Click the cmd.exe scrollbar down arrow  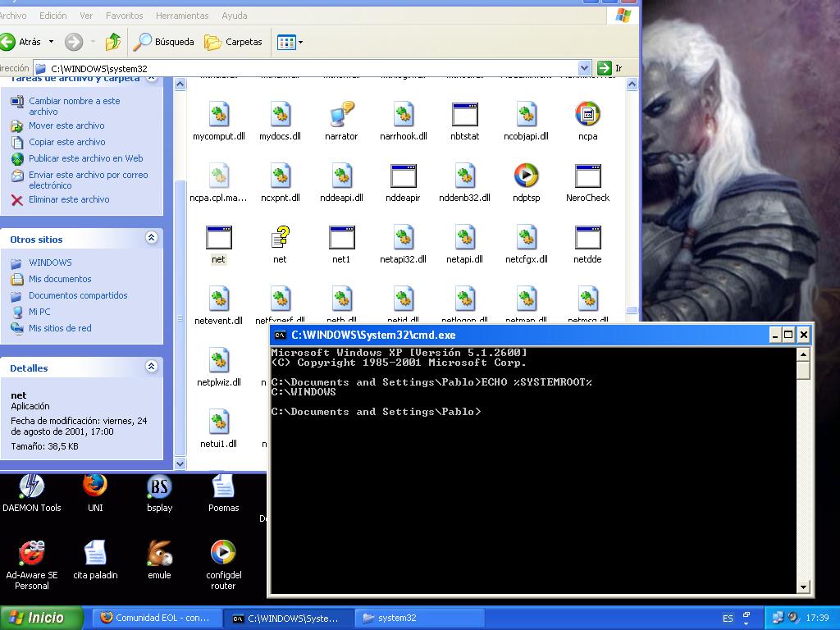click(x=803, y=587)
